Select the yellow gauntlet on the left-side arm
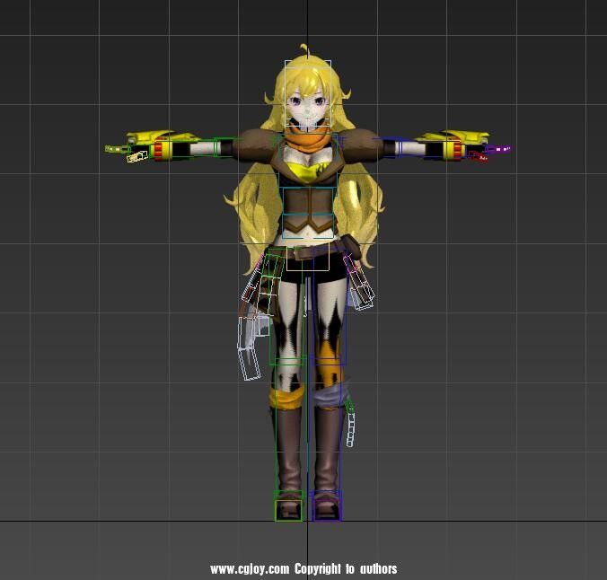Screen dimensions: 607x580 click(151, 144)
